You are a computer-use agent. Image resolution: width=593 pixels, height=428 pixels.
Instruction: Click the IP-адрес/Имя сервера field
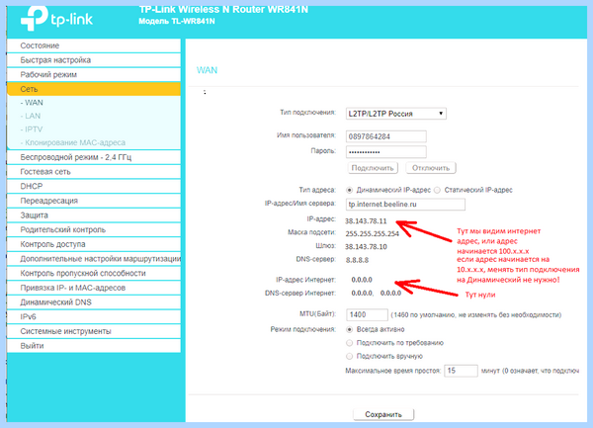tap(405, 205)
